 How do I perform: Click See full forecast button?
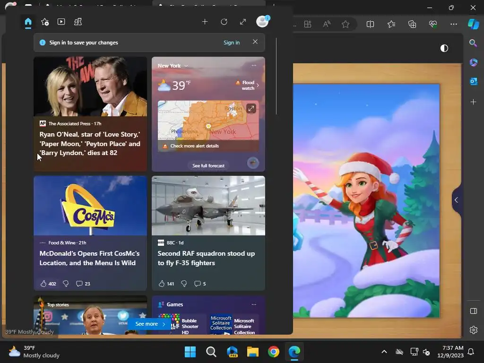tap(208, 166)
